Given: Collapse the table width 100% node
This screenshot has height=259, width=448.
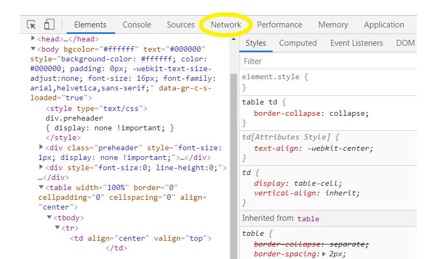Looking at the screenshot, I should click(x=42, y=187).
